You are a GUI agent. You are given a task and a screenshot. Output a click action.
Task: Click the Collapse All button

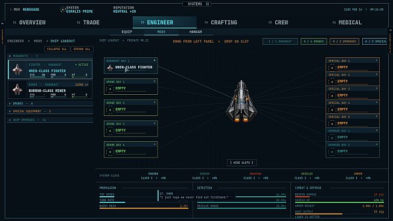[57, 49]
